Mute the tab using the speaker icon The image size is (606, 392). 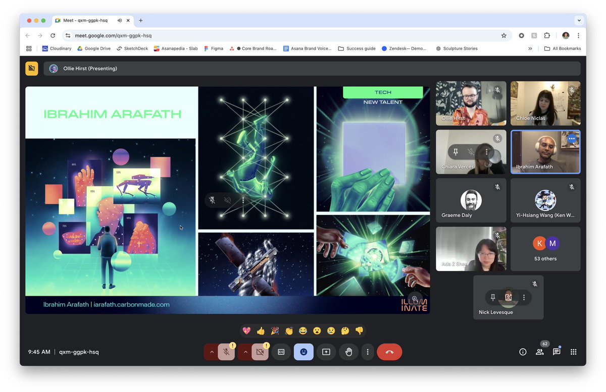[x=120, y=21]
